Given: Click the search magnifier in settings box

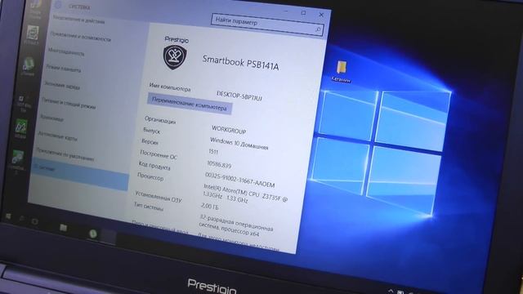Looking at the screenshot, I should [x=318, y=29].
